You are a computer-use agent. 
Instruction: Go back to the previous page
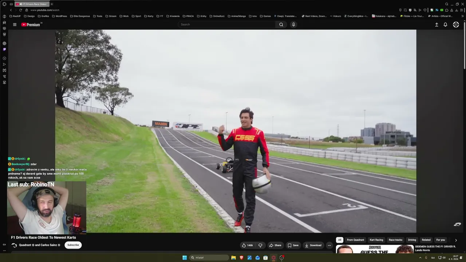(11, 10)
